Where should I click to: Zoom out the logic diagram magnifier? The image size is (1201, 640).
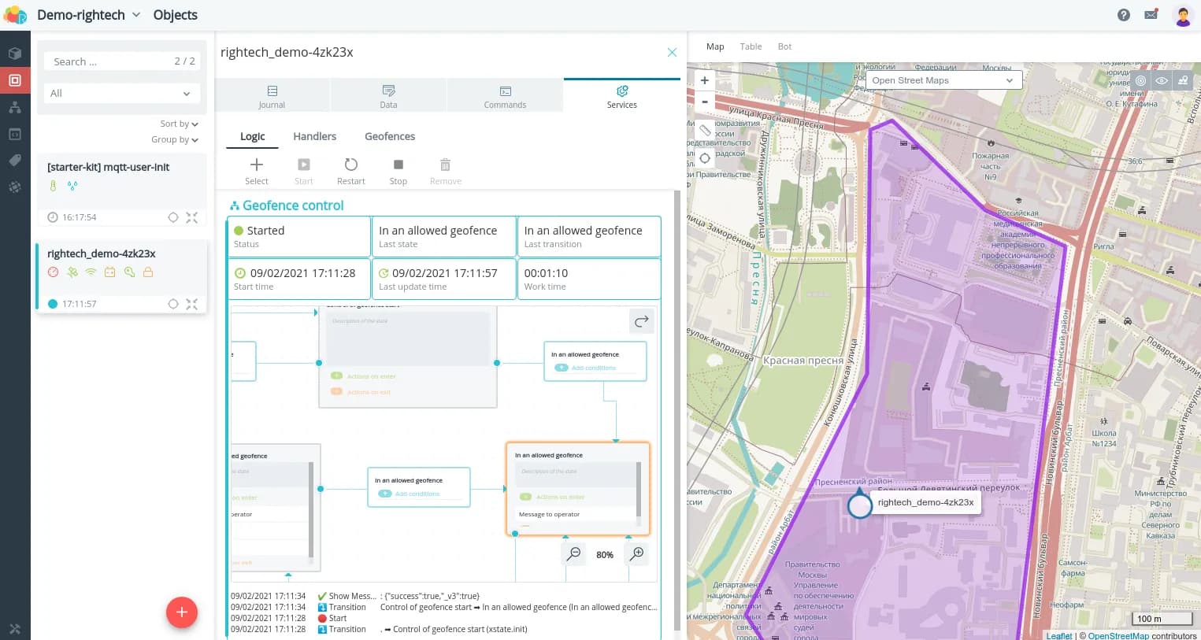tap(574, 554)
